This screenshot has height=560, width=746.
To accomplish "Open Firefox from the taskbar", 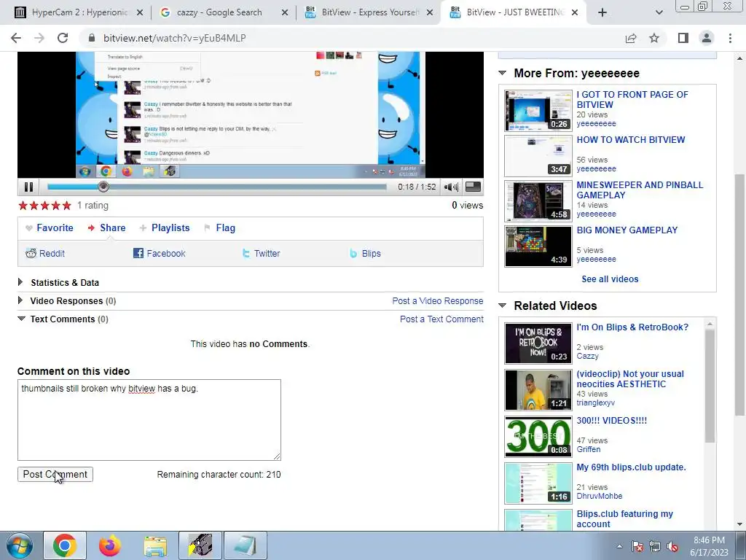I will (x=110, y=545).
